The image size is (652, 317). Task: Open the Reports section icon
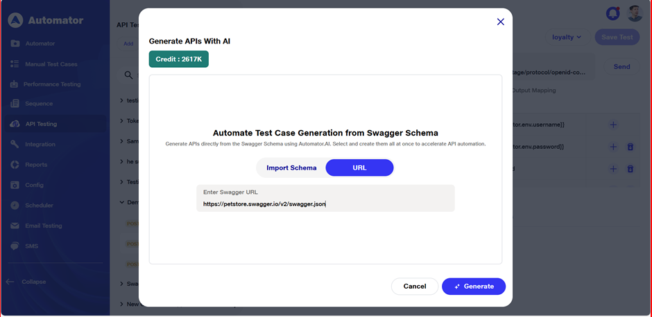coord(15,165)
